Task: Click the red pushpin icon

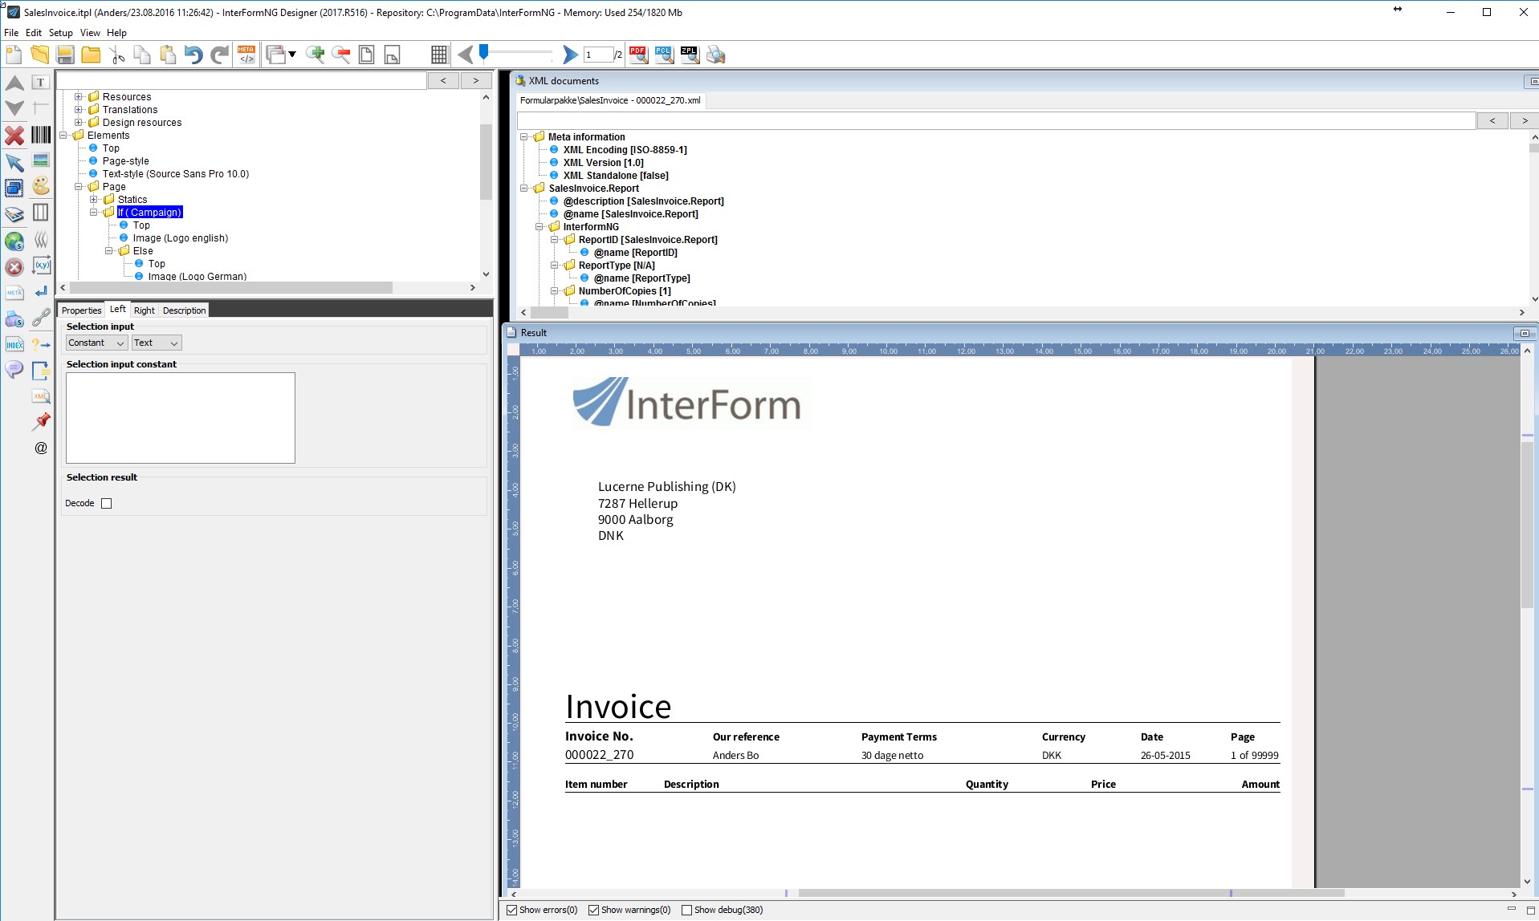Action: 41,421
